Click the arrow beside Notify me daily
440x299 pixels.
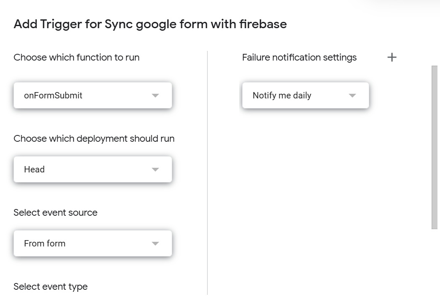352,95
